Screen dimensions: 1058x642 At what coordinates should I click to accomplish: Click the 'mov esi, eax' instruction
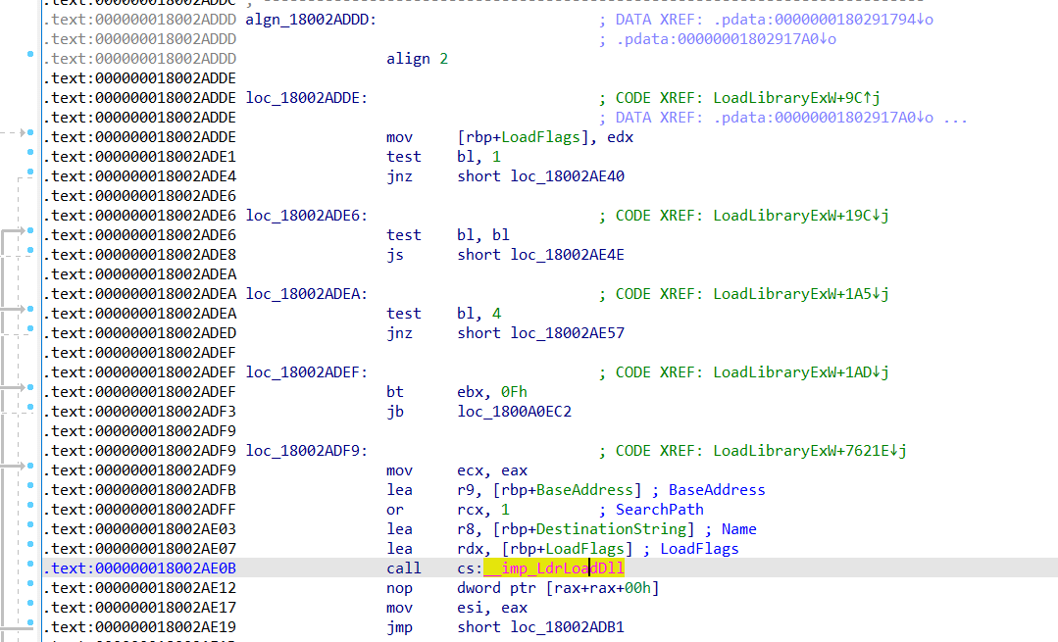pyautogui.click(x=457, y=607)
